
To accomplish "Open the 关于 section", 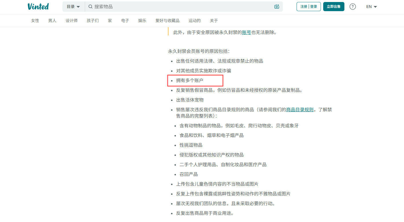I will click(x=214, y=20).
